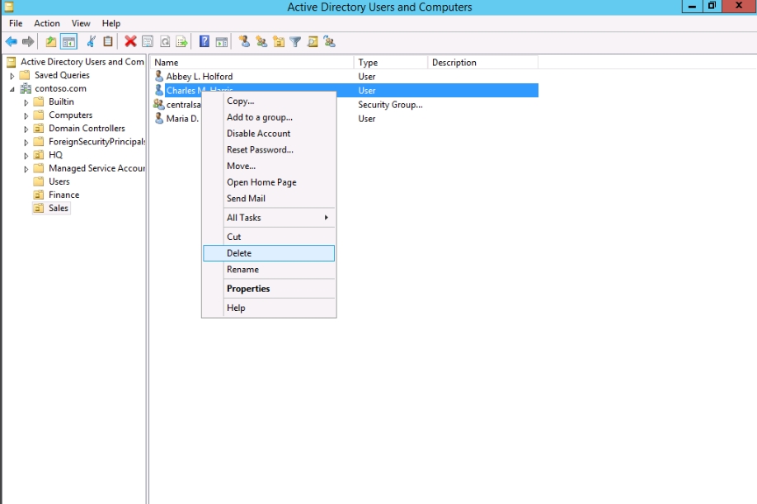This screenshot has height=504, width=757.
Task: Click the Abbey L. Holford user icon
Action: coord(159,76)
